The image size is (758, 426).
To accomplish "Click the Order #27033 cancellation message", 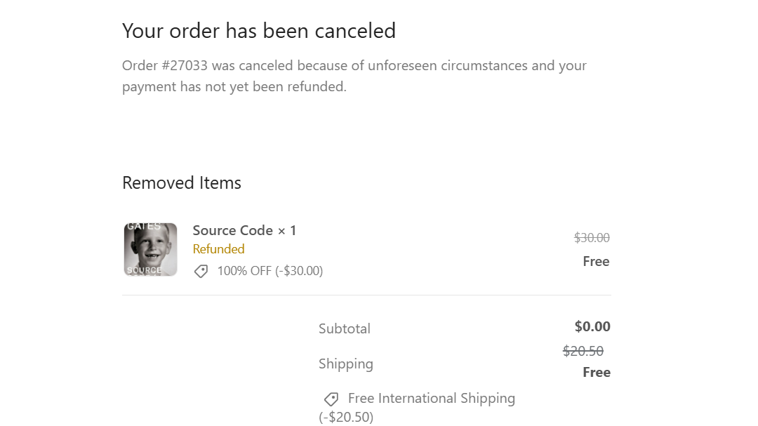I will (x=354, y=76).
